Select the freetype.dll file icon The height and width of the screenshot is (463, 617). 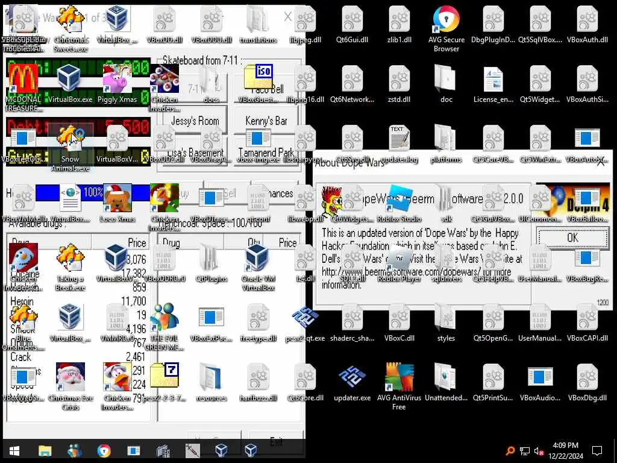258,323
